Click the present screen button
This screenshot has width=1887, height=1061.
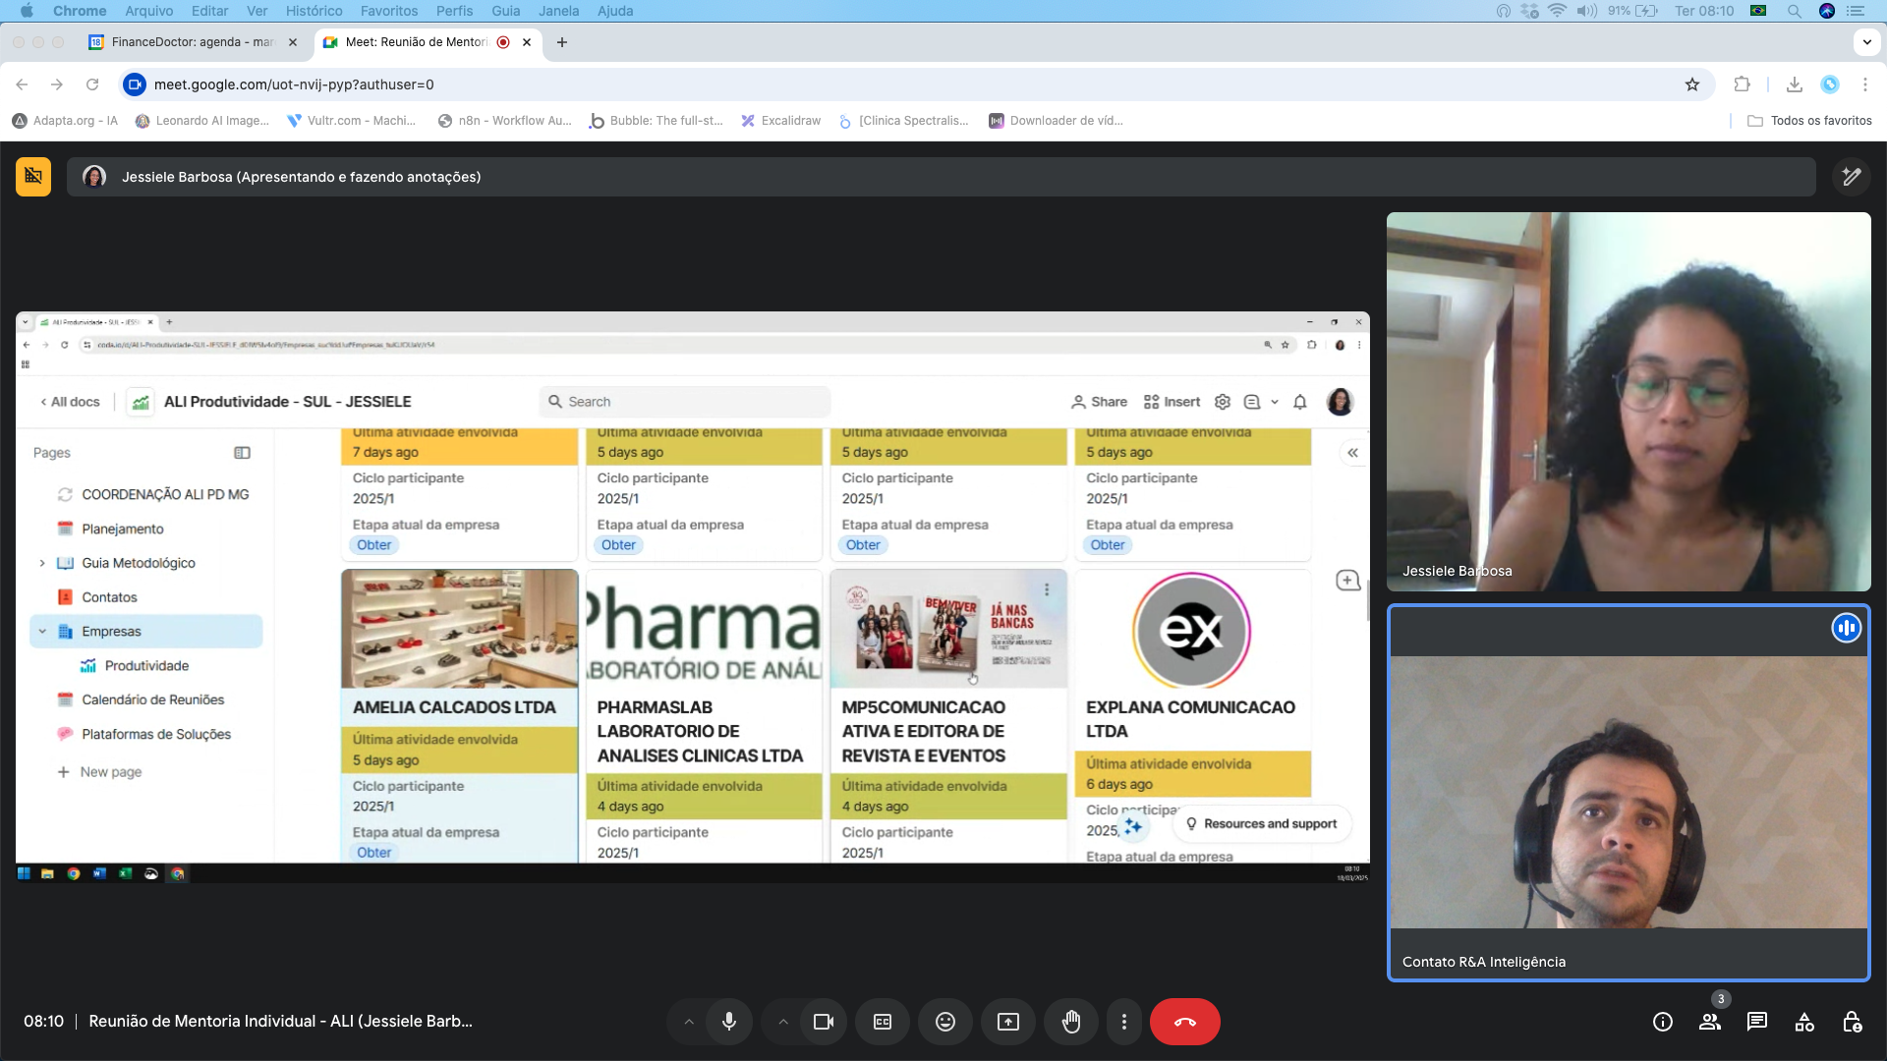[1007, 1022]
